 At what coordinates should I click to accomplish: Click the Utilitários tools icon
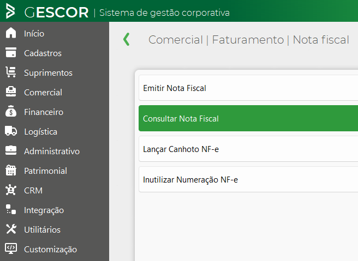pos(11,229)
